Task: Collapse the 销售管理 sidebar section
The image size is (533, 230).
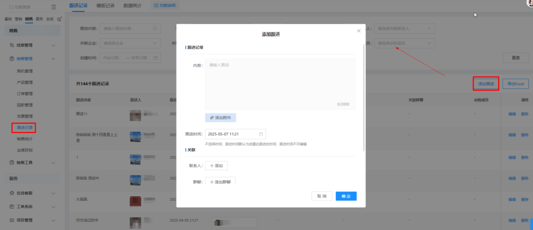Action: click(x=53, y=59)
